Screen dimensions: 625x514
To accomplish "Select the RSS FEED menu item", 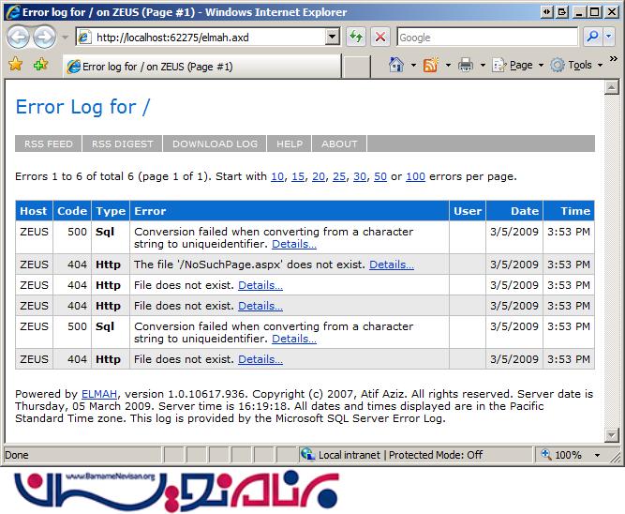I will pos(49,144).
